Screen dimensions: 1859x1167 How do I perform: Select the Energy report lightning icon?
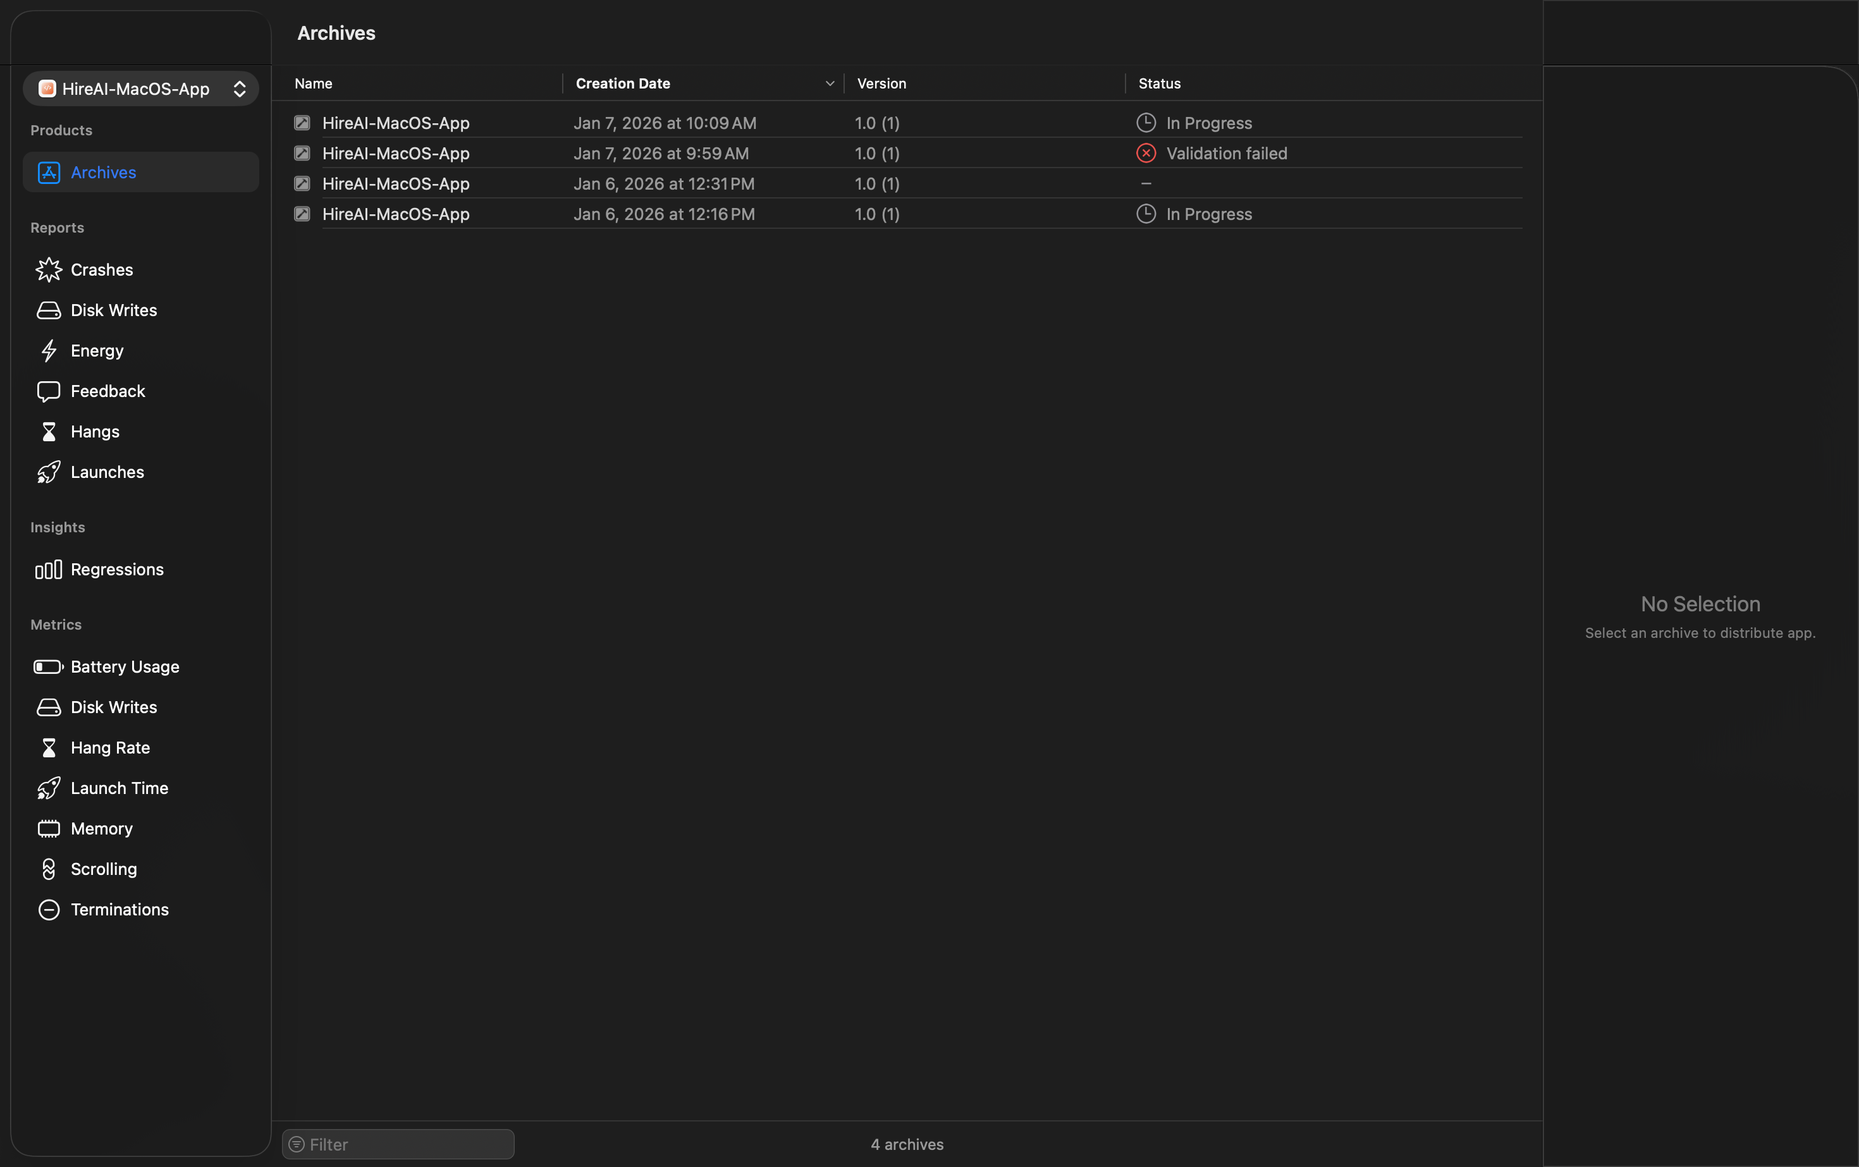point(49,350)
